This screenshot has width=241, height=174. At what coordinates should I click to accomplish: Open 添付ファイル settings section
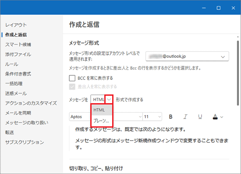tap(18, 54)
